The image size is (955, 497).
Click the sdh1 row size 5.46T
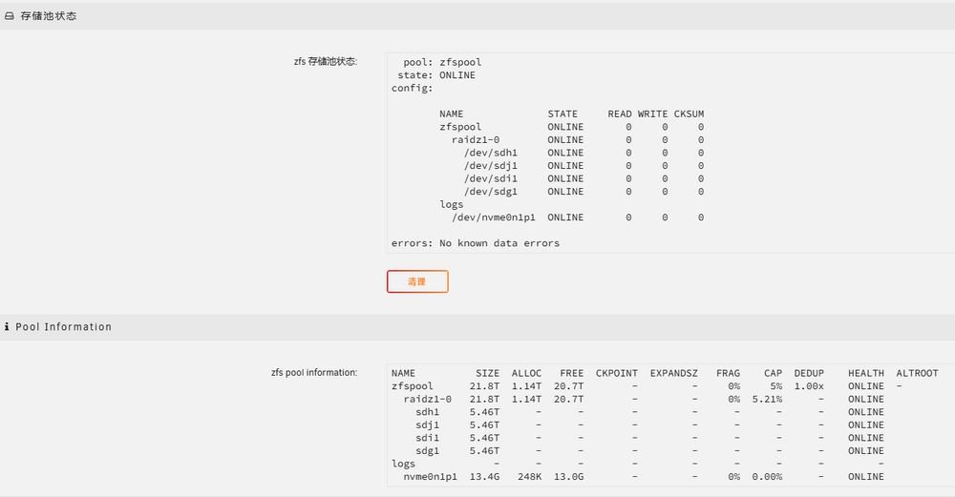[x=484, y=412]
